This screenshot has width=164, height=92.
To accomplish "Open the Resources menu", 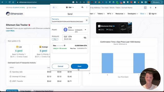I will [120, 14].
